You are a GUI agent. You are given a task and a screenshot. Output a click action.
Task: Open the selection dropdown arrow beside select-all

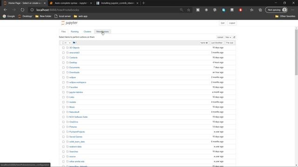click(x=70, y=43)
